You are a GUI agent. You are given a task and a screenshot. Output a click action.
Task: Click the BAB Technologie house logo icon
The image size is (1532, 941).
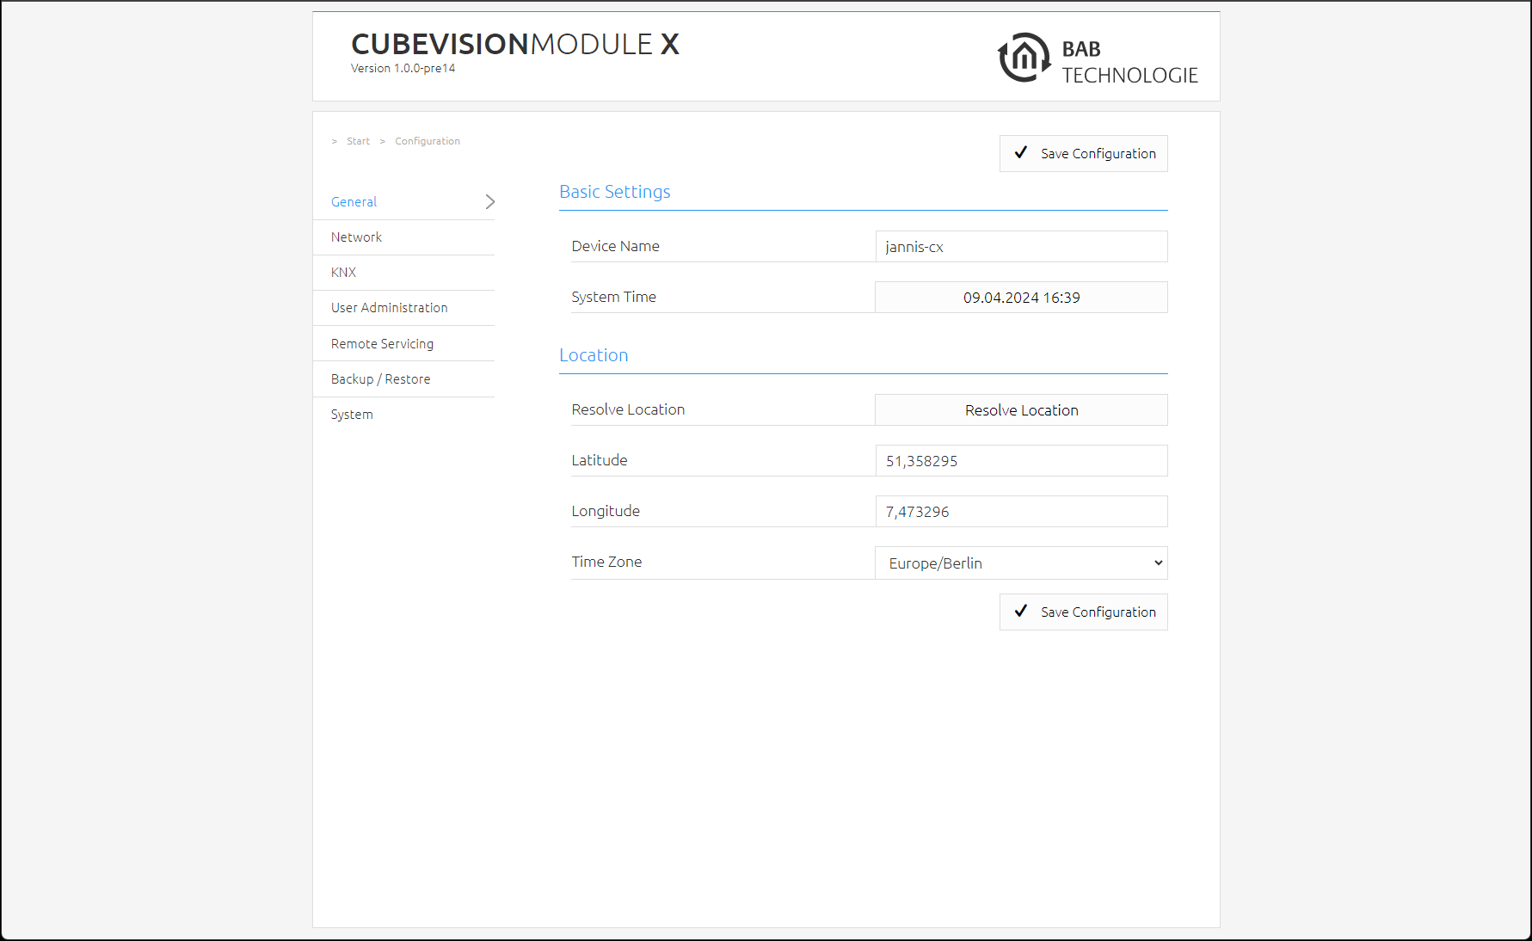click(1024, 58)
